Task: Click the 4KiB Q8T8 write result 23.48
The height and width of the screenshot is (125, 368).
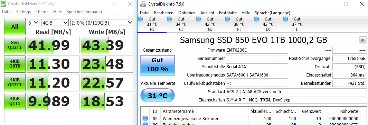Action: (107, 64)
